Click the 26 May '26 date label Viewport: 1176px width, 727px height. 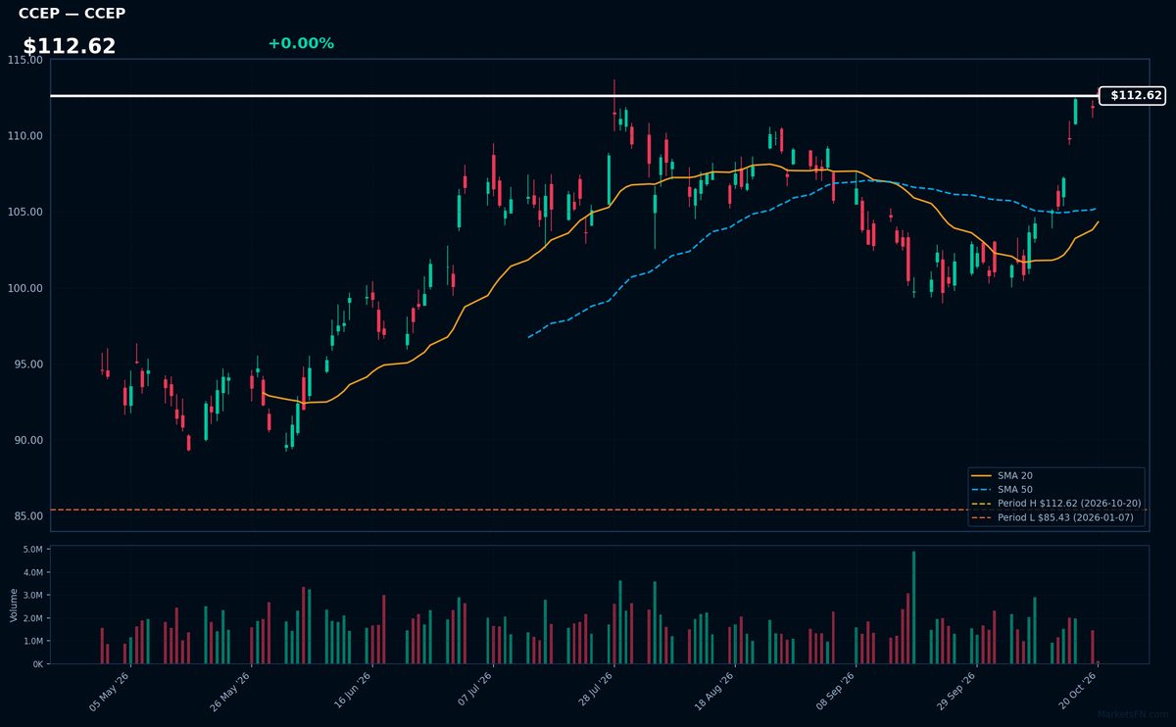coord(231,691)
